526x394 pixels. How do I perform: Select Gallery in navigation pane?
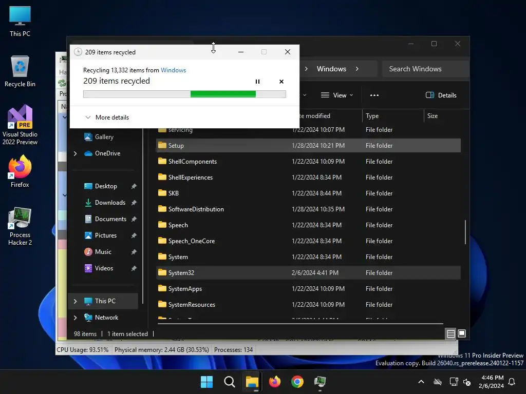click(104, 136)
